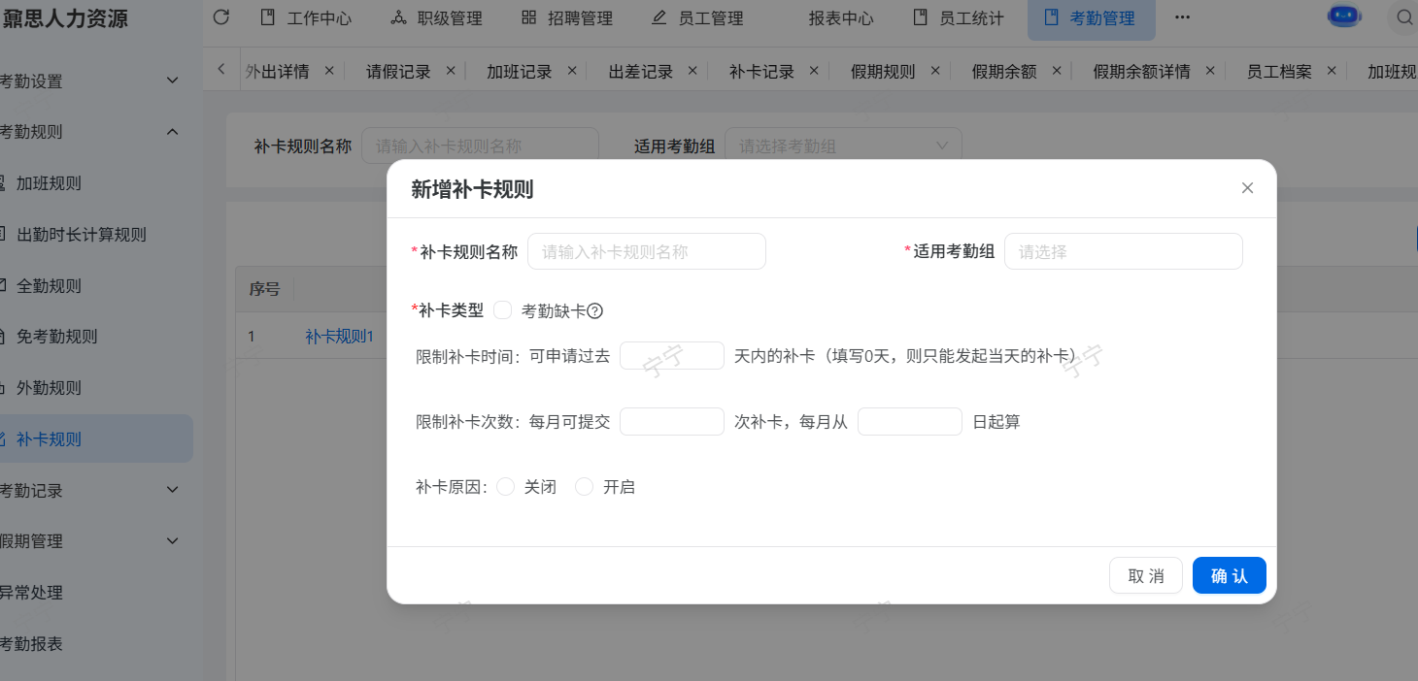
Task: Expand the 假期管理 sidebar section
Action: click(172, 541)
